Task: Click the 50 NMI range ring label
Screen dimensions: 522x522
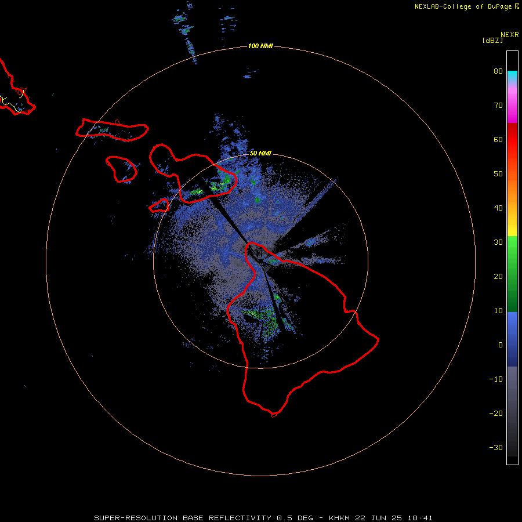Action: [260, 153]
